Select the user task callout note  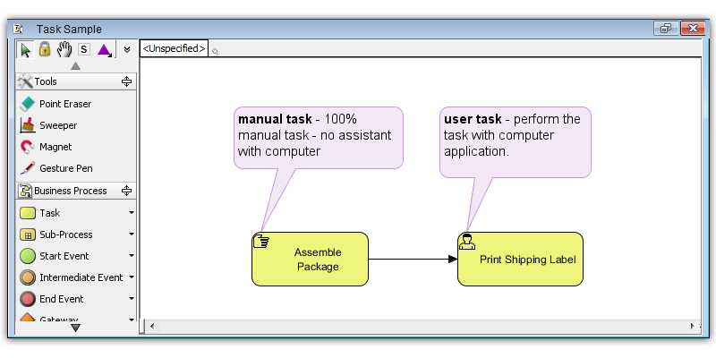[x=516, y=142]
